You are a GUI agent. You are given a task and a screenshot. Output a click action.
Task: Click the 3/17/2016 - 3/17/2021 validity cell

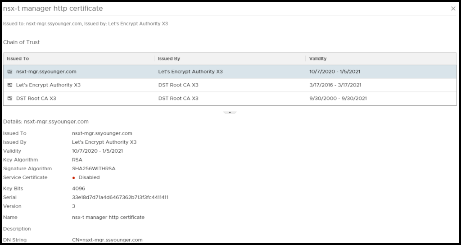click(x=335, y=85)
